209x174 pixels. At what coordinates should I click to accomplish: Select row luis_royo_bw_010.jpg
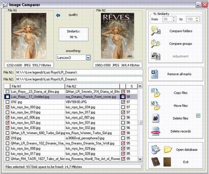71,112
